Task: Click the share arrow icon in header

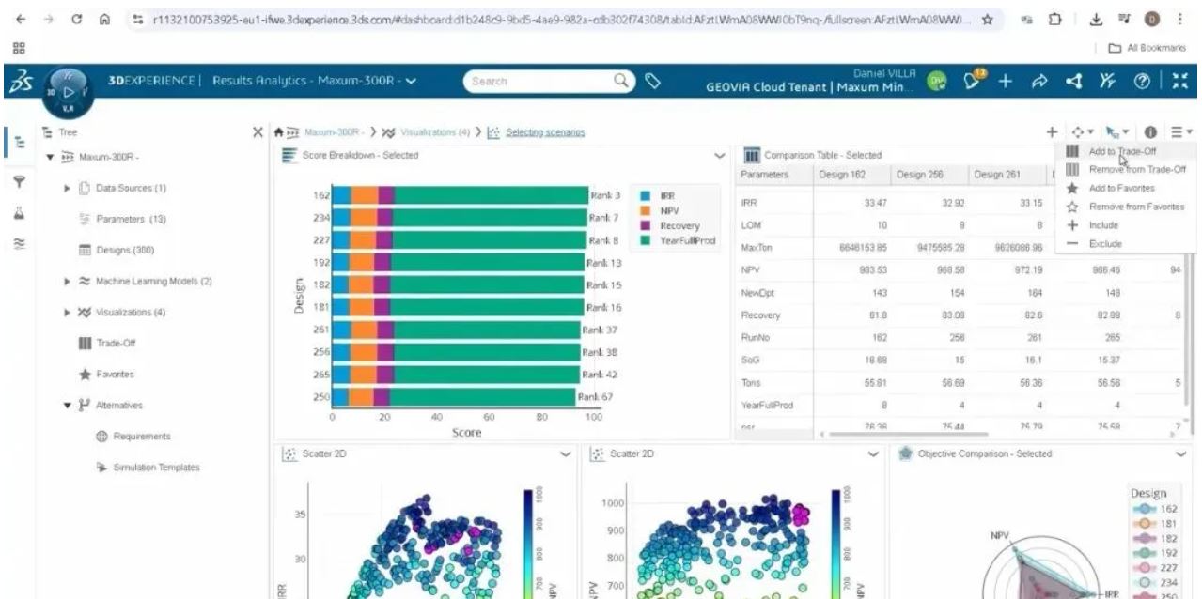Action: [x=1040, y=82]
